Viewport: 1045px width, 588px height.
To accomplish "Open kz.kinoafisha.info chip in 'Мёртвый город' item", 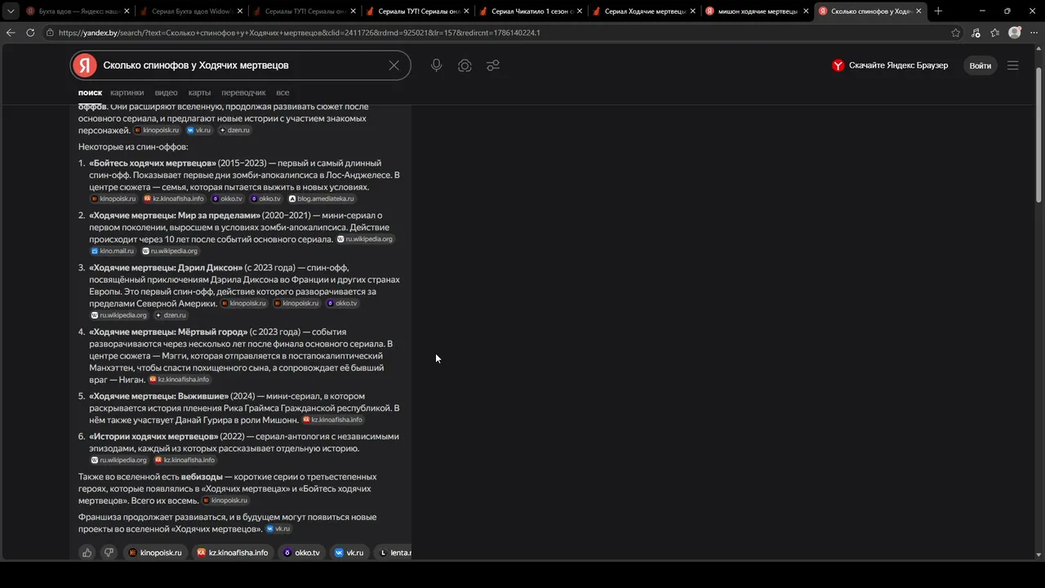I will pos(179,379).
